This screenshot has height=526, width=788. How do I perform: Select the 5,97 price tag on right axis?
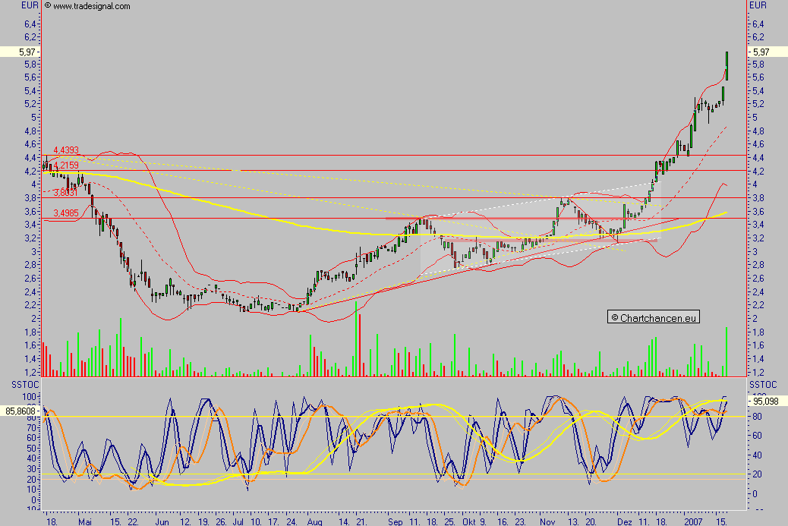768,52
